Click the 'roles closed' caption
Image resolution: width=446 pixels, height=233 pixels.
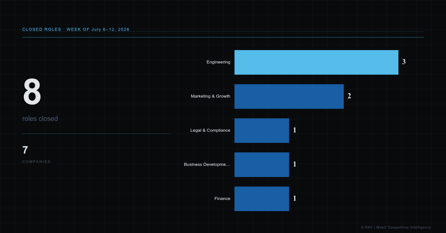pyautogui.click(x=40, y=119)
